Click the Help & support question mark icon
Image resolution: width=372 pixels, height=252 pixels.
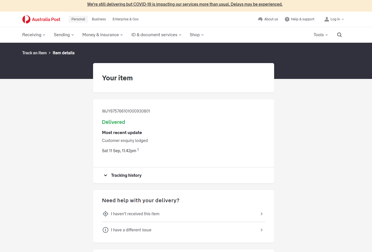tap(287, 19)
